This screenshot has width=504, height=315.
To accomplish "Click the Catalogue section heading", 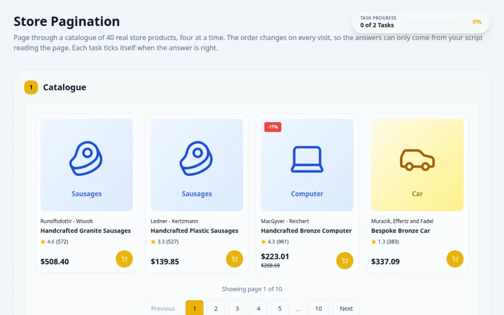I will point(65,87).
